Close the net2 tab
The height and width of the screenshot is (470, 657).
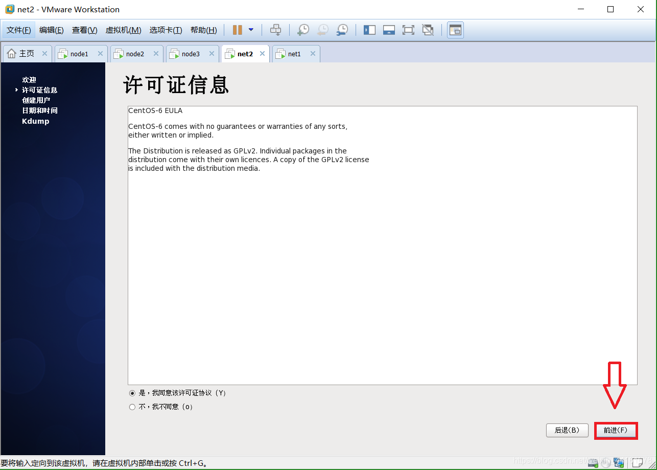tap(262, 54)
